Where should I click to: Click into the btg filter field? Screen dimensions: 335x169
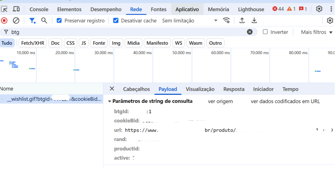coord(128,32)
